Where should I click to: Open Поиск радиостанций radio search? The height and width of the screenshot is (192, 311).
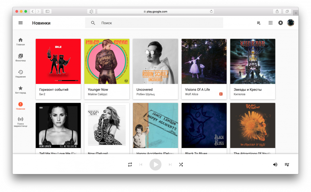tap(20, 122)
